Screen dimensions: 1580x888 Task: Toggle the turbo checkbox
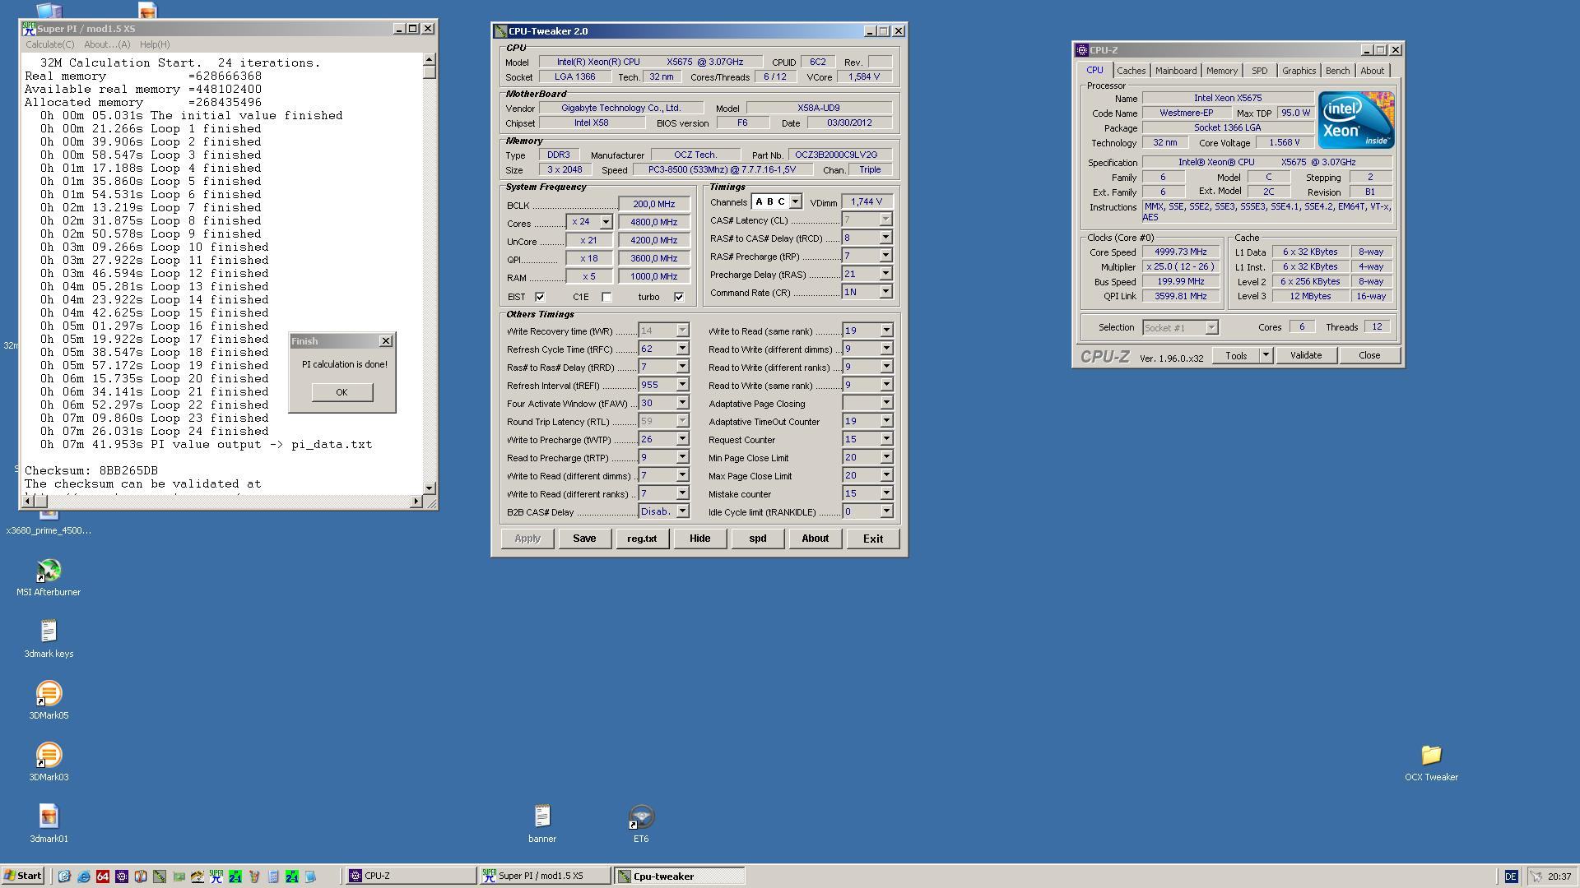click(x=679, y=297)
